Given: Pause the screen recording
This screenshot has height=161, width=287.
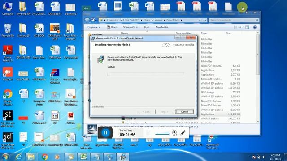Looking at the screenshot, I should 106,133.
